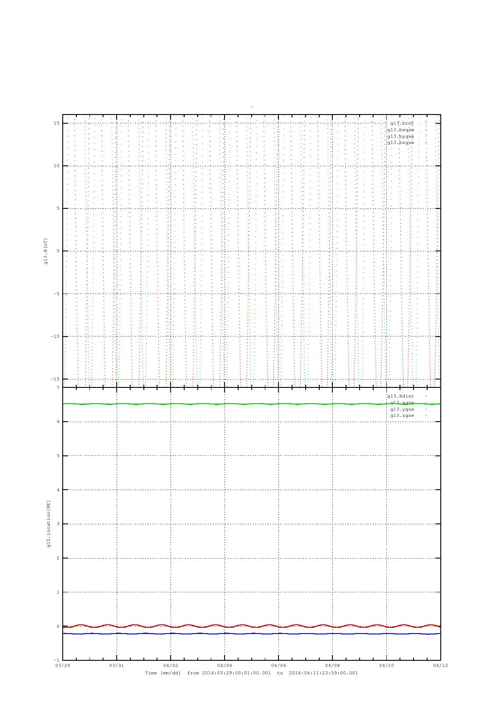Click the −5 tick on the B[nT] axis
This screenshot has width=496, height=702.
[x=57, y=294]
